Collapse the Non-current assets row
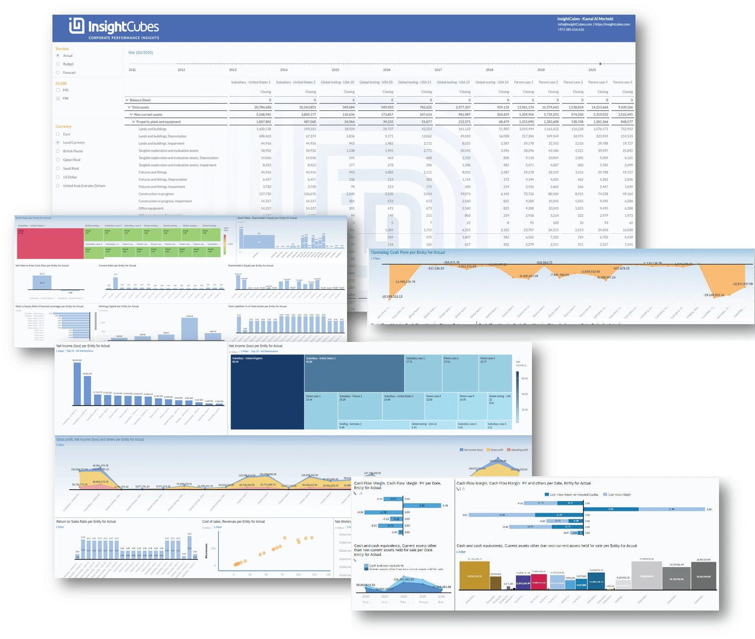 [132, 114]
